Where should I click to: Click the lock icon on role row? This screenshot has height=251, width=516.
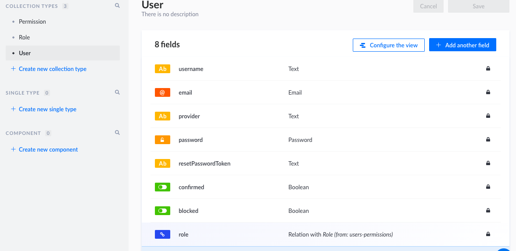click(x=488, y=234)
